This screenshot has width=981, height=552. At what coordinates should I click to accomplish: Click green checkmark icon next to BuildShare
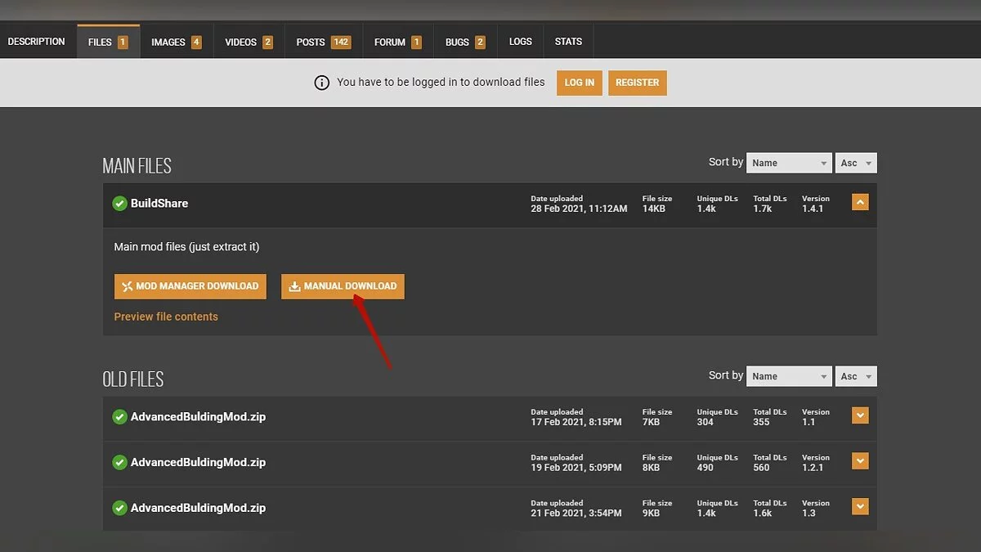(119, 204)
